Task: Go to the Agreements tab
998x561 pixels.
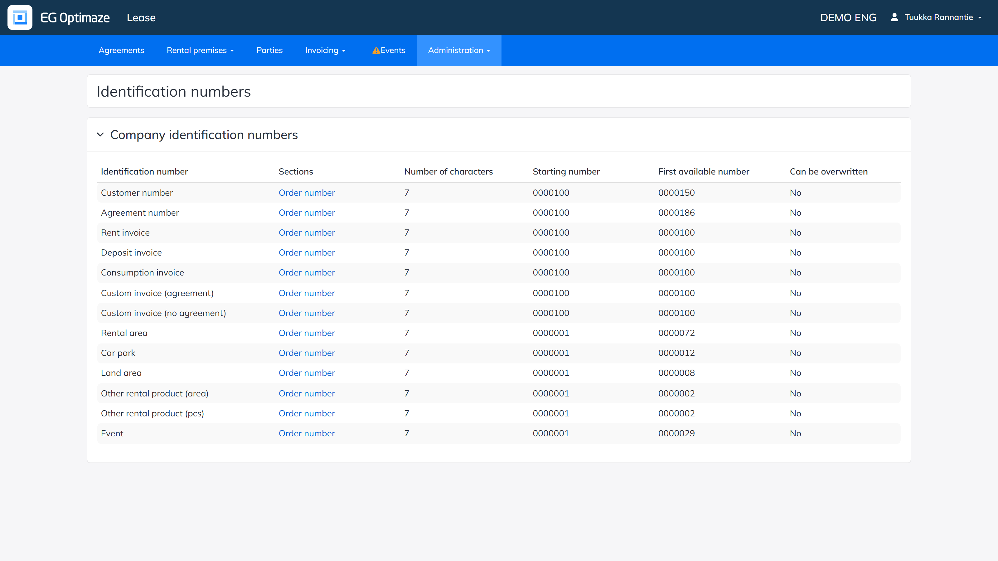Action: point(121,50)
